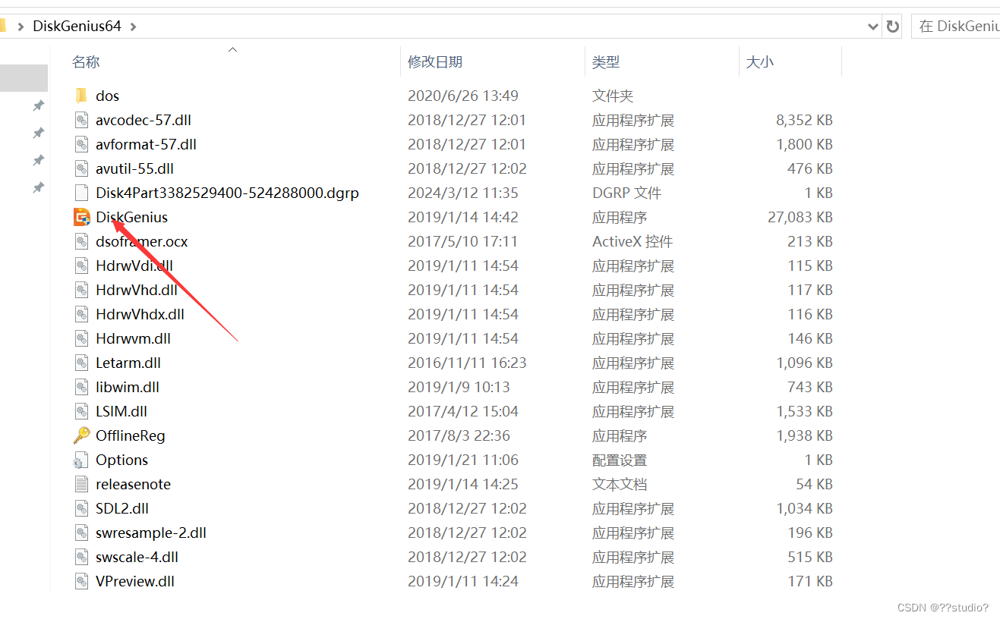Click the HdrwVhdx.dll file icon

[81, 314]
